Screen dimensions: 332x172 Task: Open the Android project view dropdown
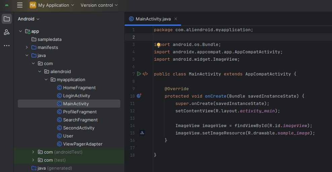(29, 19)
